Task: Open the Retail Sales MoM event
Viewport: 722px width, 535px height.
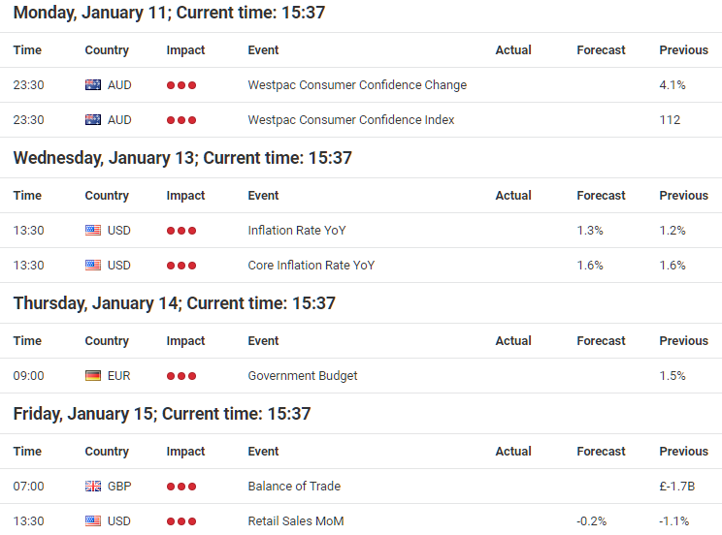Action: (x=296, y=521)
